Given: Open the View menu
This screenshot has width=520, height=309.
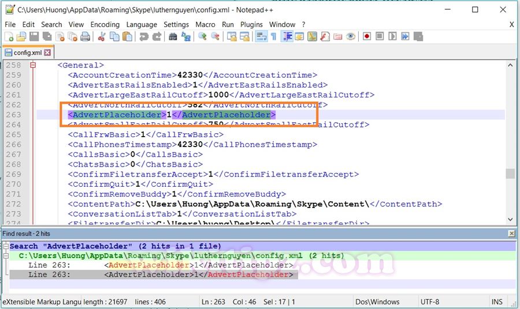Looking at the screenshot, I should click(x=76, y=24).
